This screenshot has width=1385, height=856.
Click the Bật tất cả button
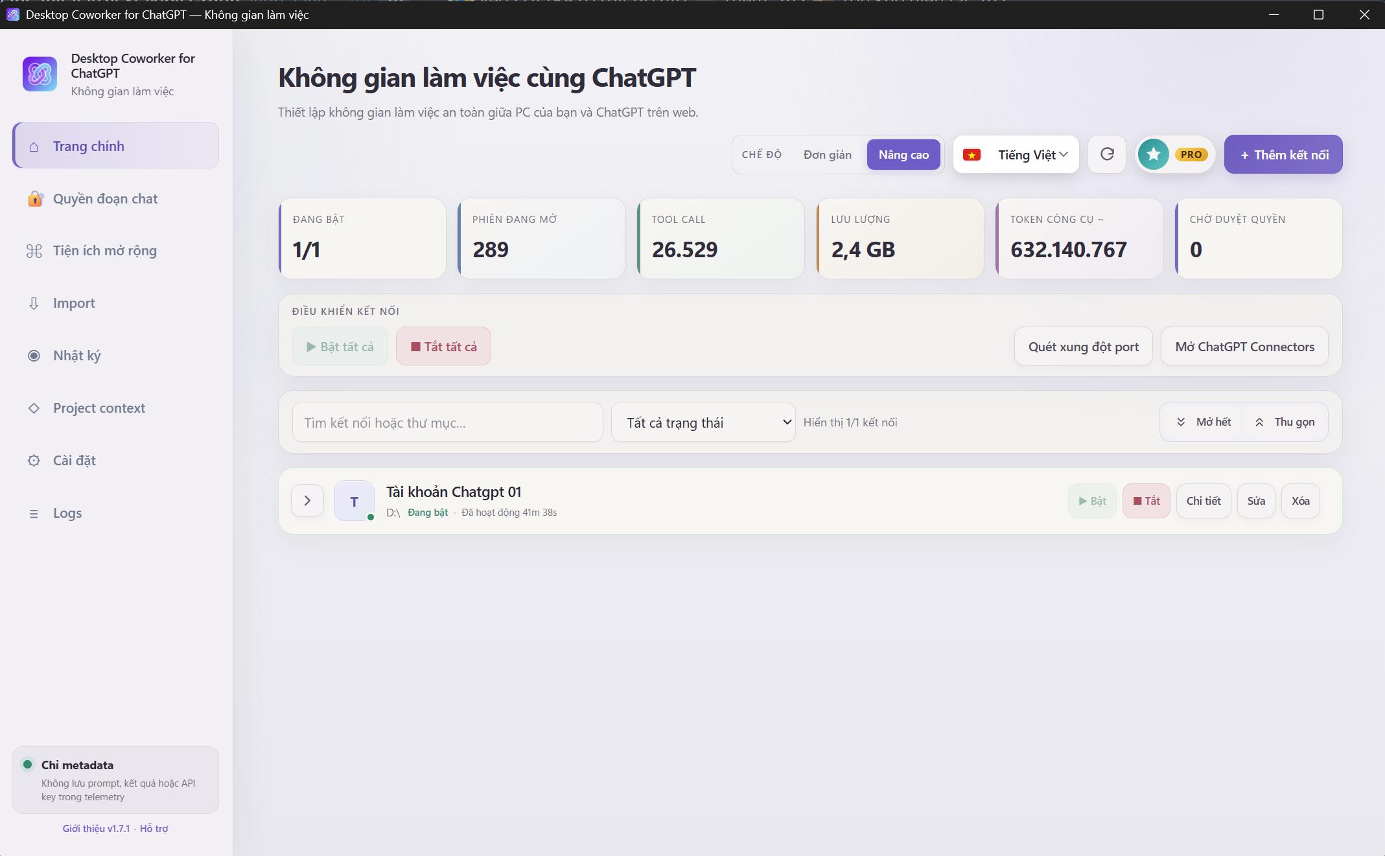coord(340,346)
